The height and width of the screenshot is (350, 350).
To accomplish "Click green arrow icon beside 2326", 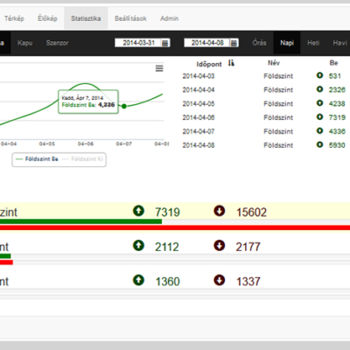I will [x=319, y=89].
